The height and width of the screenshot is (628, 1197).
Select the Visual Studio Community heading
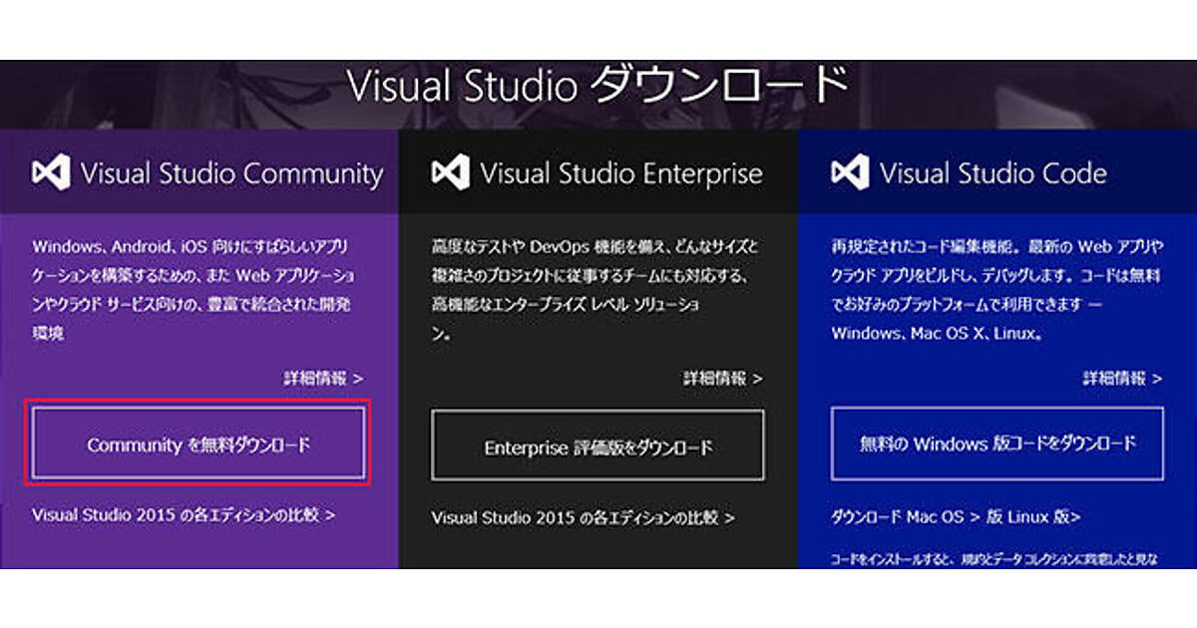pos(231,173)
